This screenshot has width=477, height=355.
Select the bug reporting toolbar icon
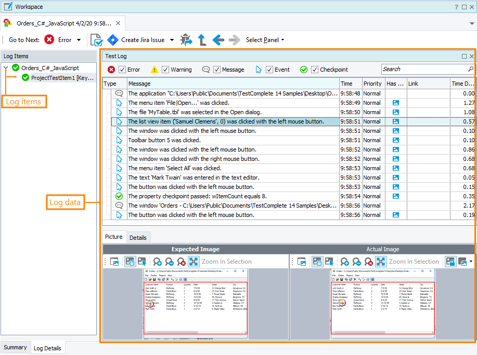tap(186, 39)
